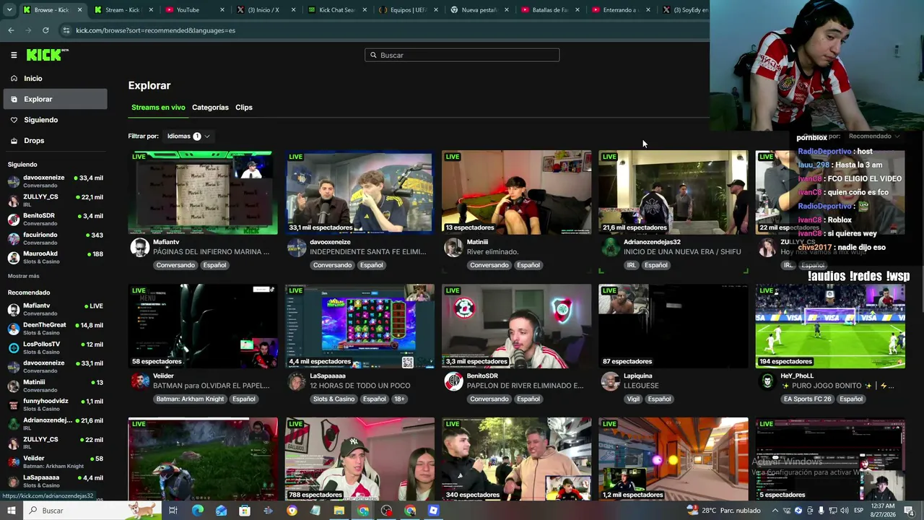
Task: Reload the Kick page
Action: (x=45, y=30)
